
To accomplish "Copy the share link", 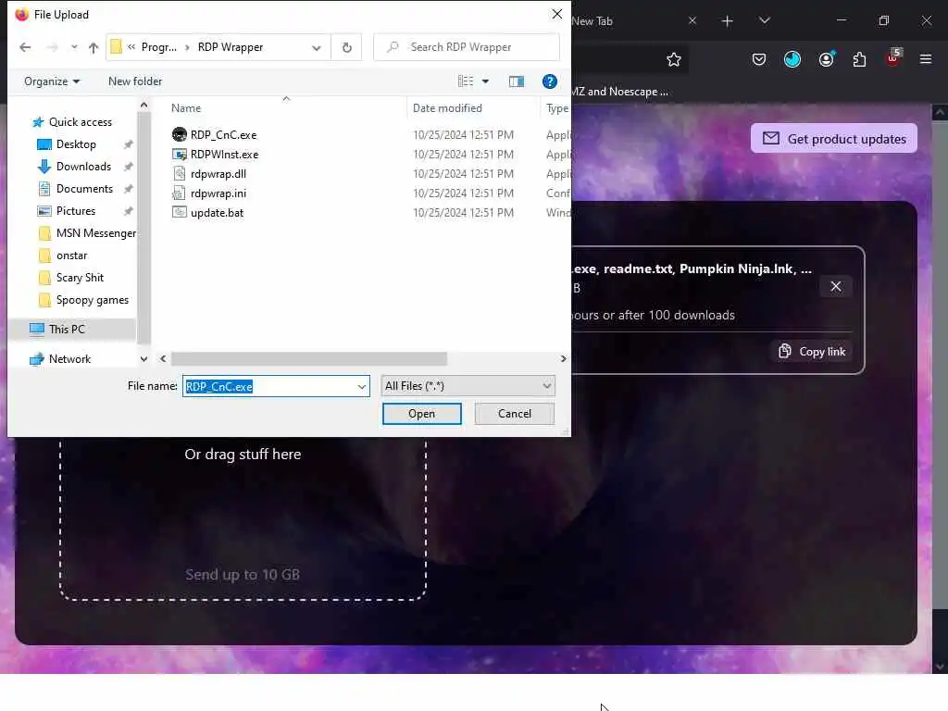I will click(811, 351).
